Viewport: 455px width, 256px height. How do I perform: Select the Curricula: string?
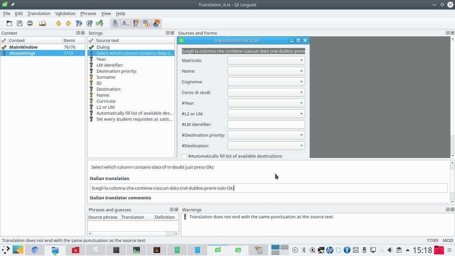point(131,101)
